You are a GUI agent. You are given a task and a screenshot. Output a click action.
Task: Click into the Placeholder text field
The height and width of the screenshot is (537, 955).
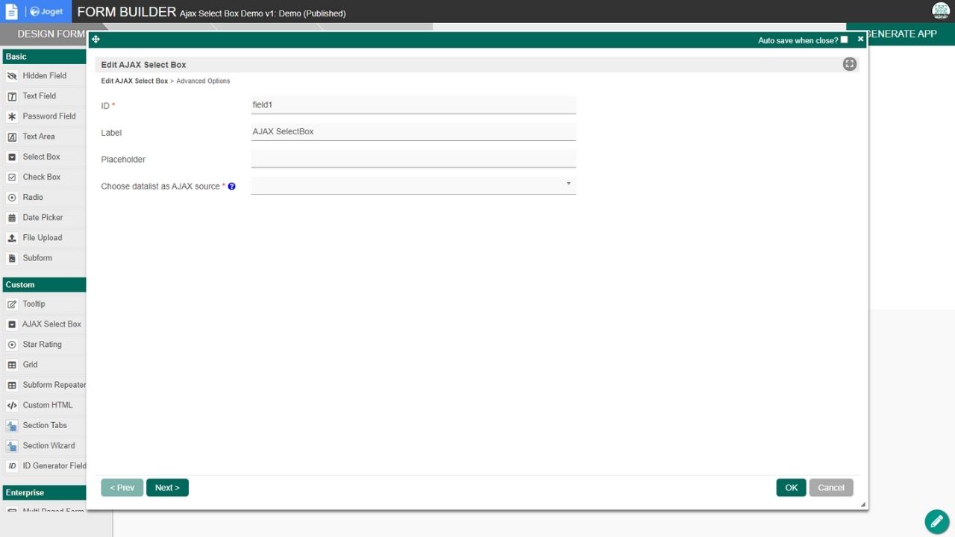[413, 158]
